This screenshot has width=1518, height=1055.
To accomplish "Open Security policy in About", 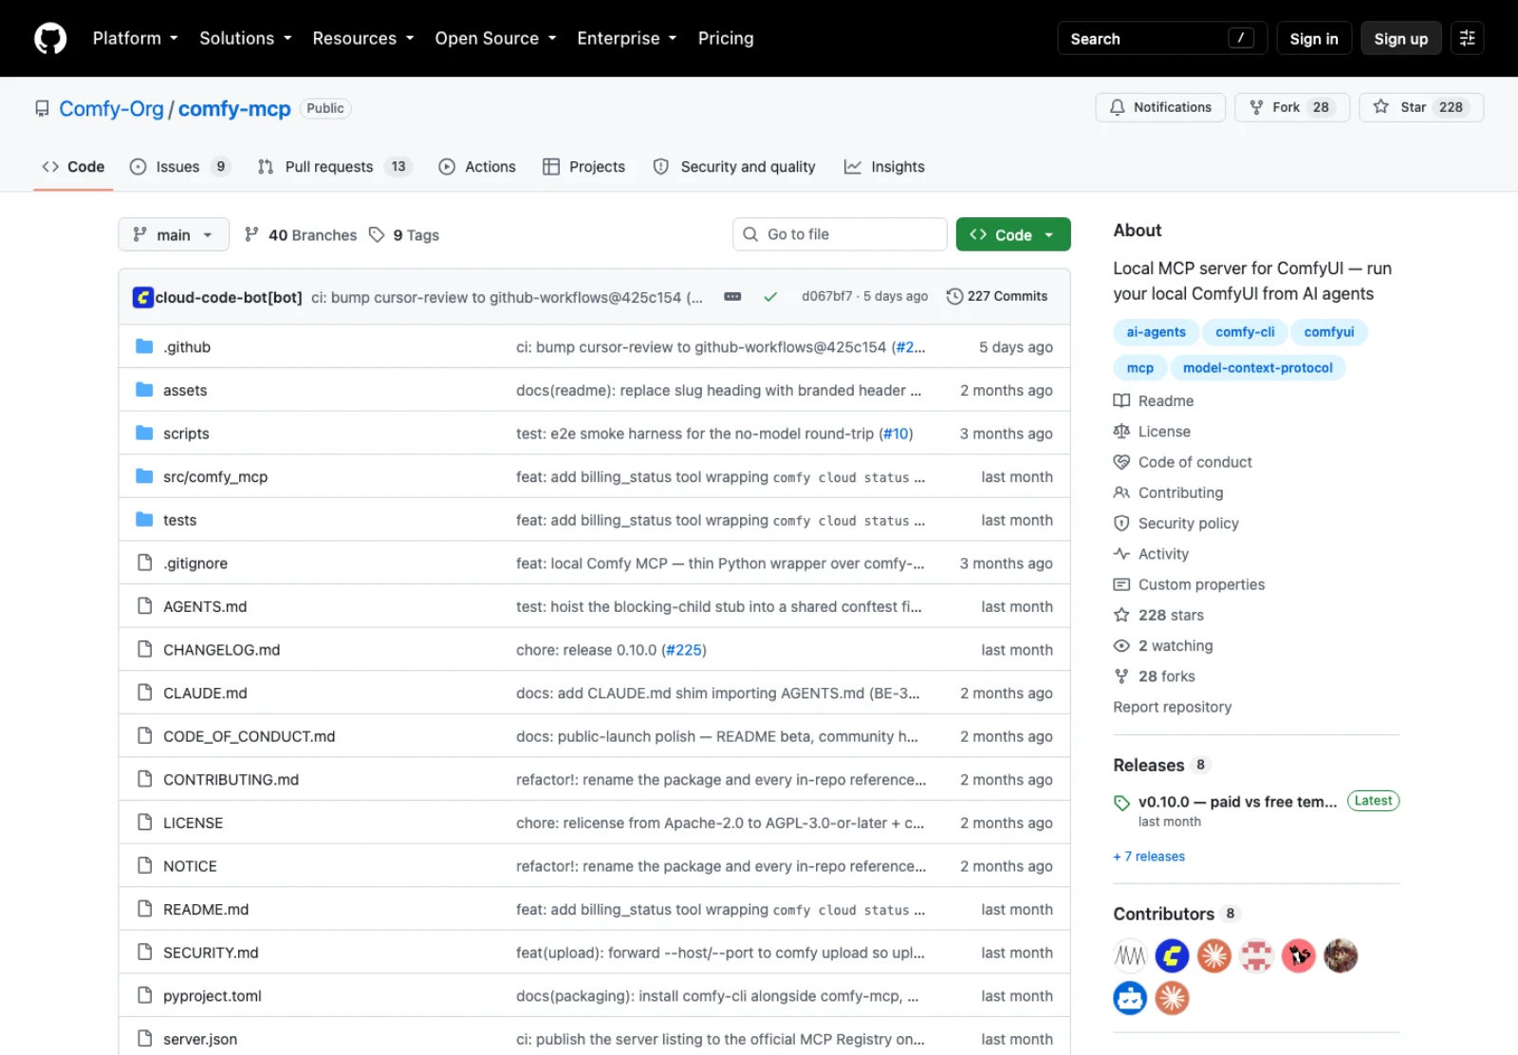I will (1176, 523).
